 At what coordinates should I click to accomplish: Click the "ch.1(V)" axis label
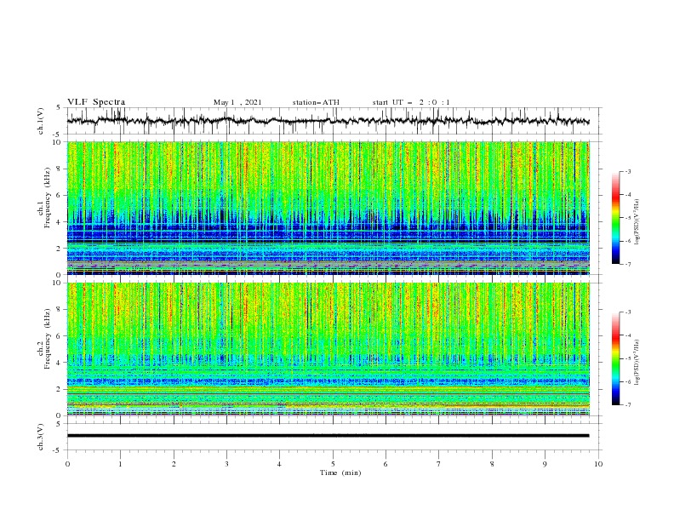click(x=41, y=121)
